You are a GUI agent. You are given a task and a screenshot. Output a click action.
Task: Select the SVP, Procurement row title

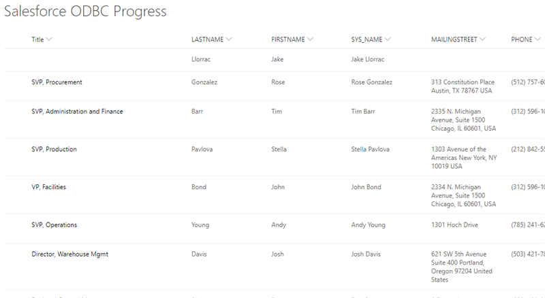(x=57, y=82)
